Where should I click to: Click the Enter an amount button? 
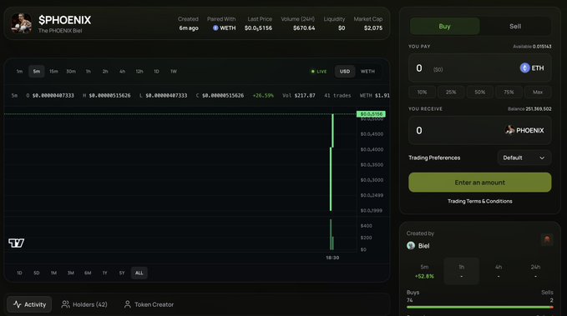pos(480,183)
